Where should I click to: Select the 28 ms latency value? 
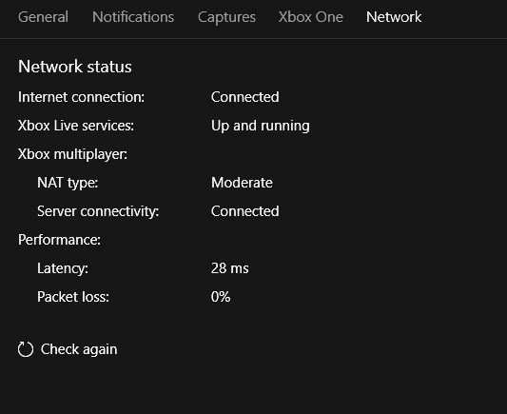[x=229, y=268]
